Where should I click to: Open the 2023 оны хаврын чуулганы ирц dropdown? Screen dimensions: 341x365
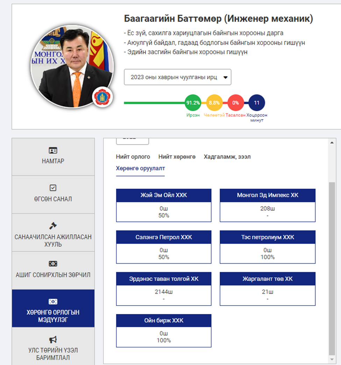(177, 77)
